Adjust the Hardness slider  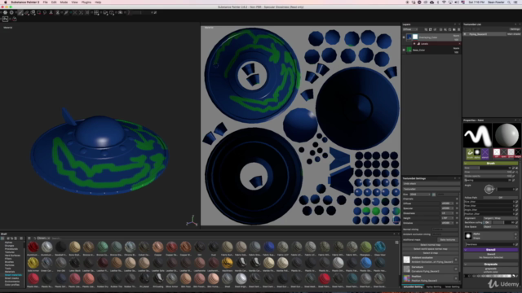click(490, 244)
